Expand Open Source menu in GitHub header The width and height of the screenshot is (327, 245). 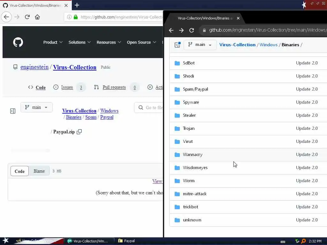141,42
